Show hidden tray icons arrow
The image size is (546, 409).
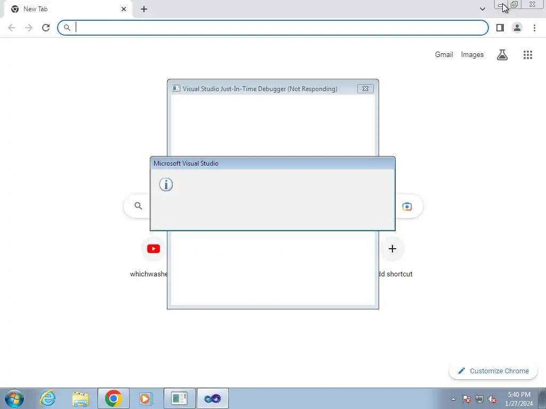click(x=453, y=399)
